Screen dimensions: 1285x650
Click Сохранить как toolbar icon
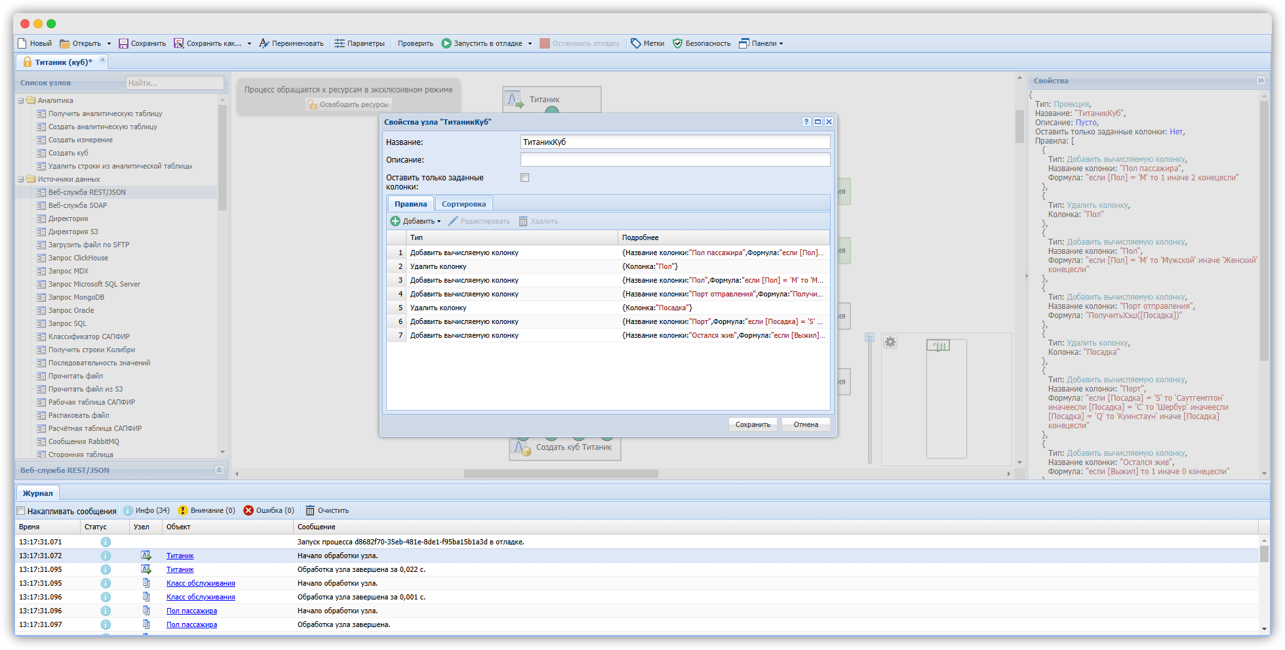click(x=178, y=43)
